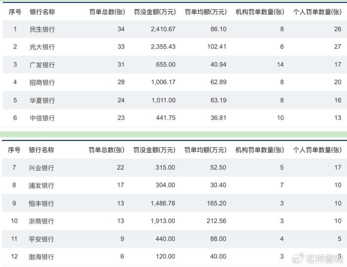The width and height of the screenshot is (347, 267).
Task: Select the amount 304.00
Action: point(165,185)
